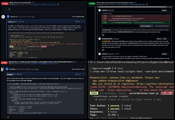Click the red Open status badge of the Akanksha PR
175x120 pixels.
4,63
